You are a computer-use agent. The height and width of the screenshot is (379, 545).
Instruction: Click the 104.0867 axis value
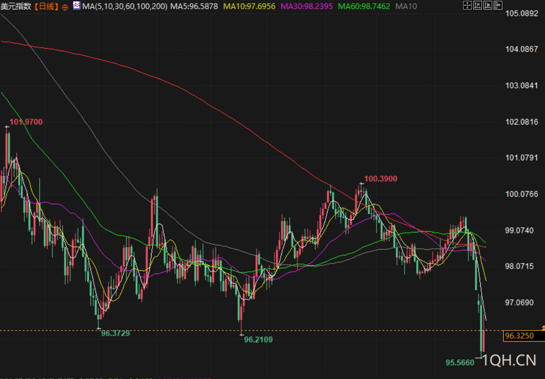click(x=522, y=50)
